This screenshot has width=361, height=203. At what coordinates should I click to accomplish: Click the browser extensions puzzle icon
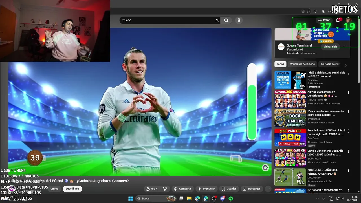click(x=315, y=11)
